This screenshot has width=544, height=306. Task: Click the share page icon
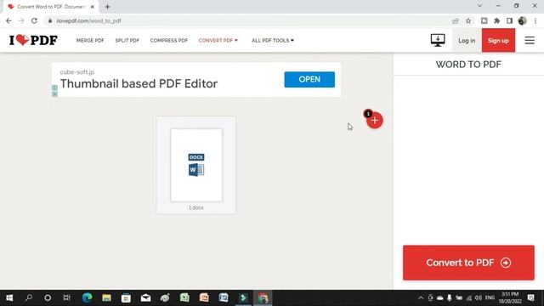point(456,20)
